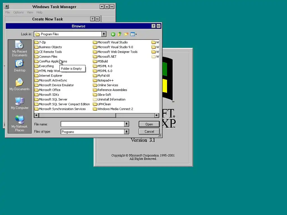287x215 pixels.
Task: Select the UPHClean folder
Action: point(102,104)
